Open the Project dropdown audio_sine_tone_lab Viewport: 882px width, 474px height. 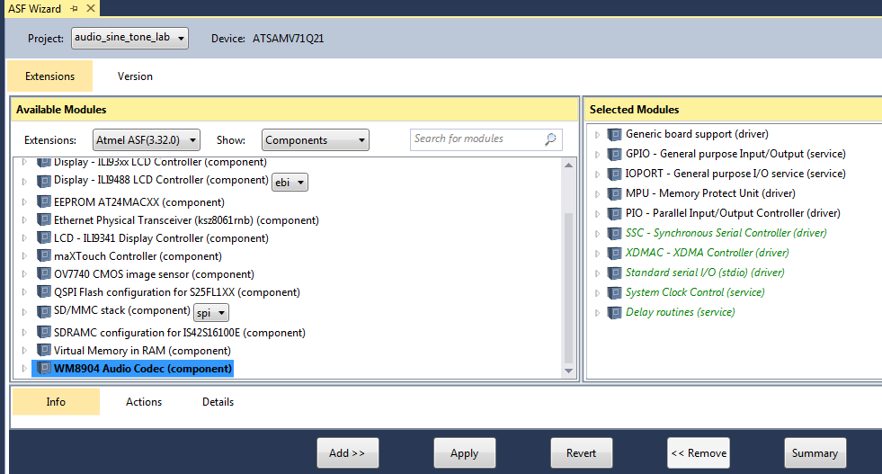pos(129,38)
